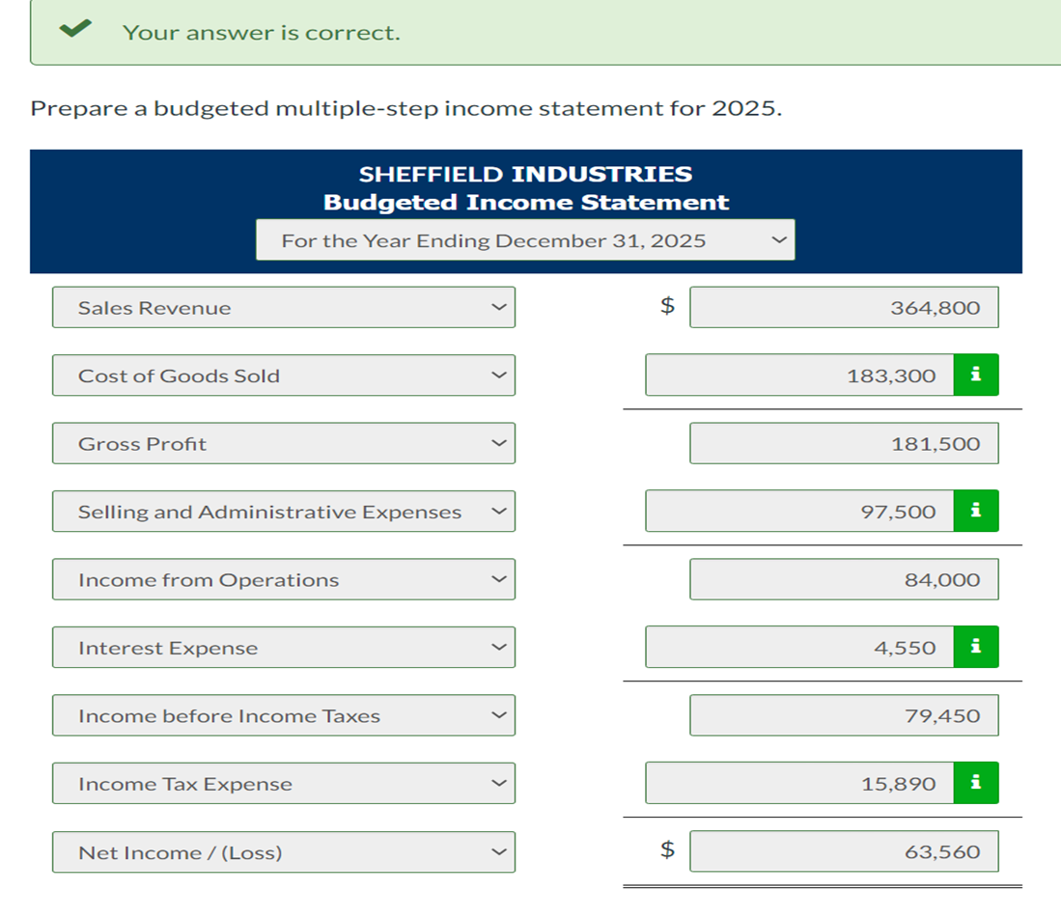This screenshot has width=1061, height=918.
Task: Click the 'Budgeted Income Statement' title
Action: pos(526,203)
